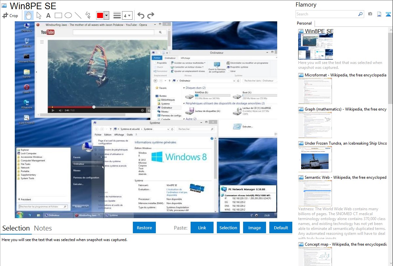393x266 pixels.
Task: Undo the last annotation
Action: 141,15
